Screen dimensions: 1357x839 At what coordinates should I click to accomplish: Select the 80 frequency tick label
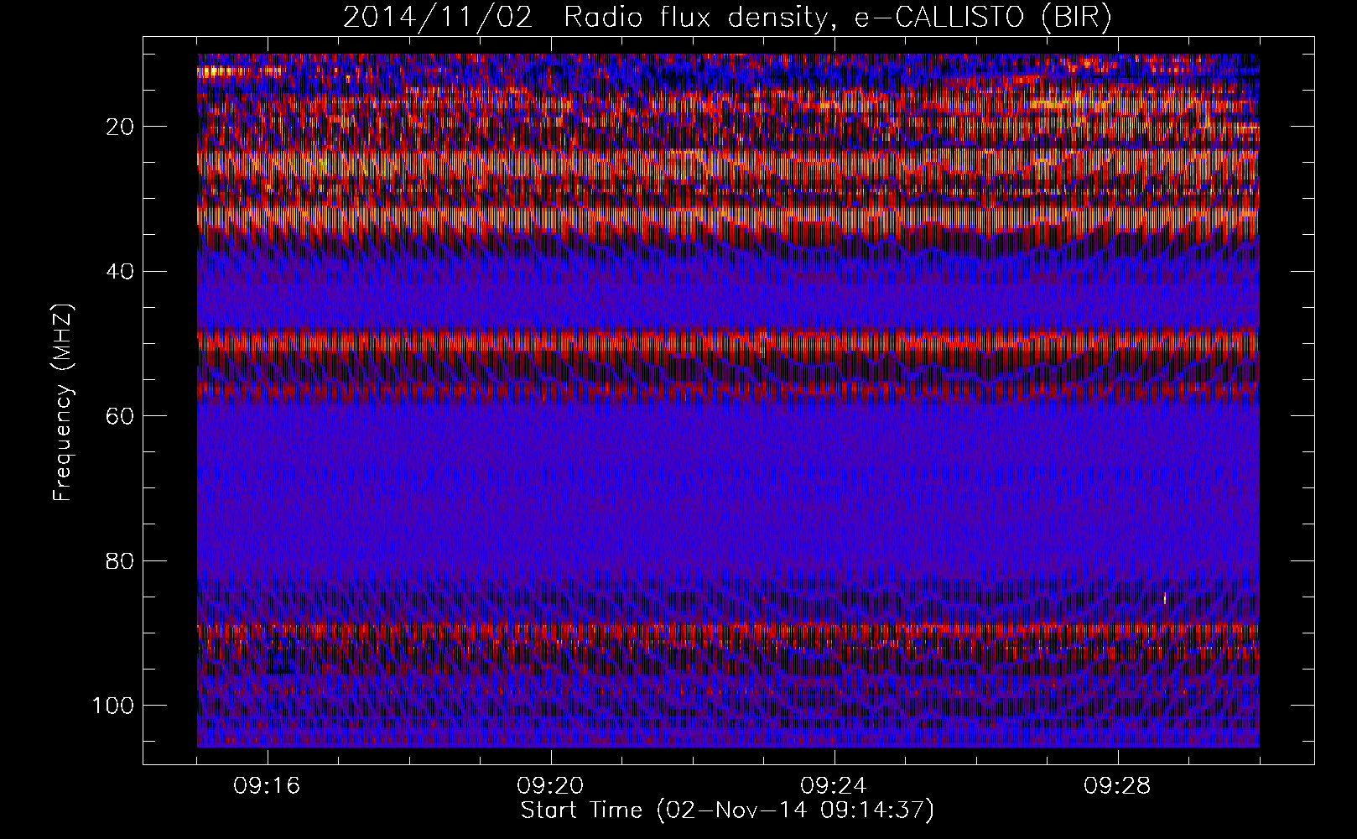[x=120, y=560]
